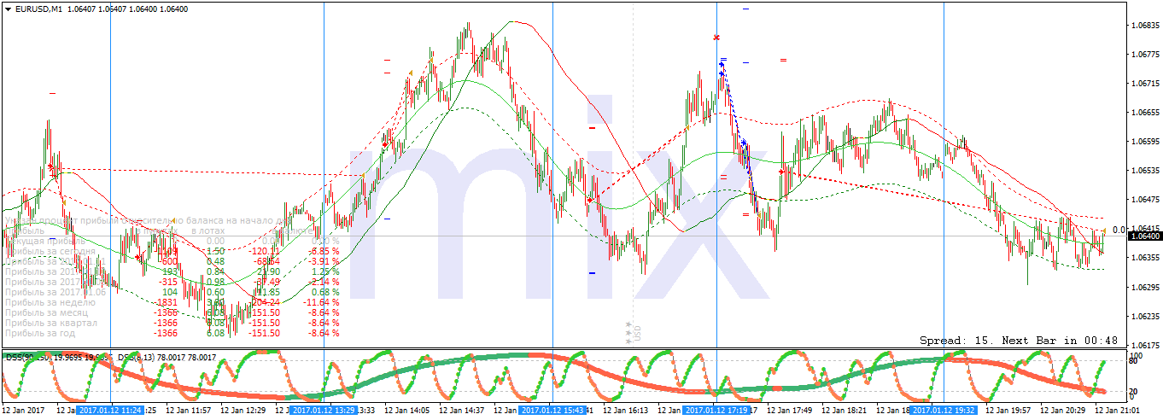Click the 1.06235 price axis label
The height and width of the screenshot is (420, 1163).
pos(1144,316)
